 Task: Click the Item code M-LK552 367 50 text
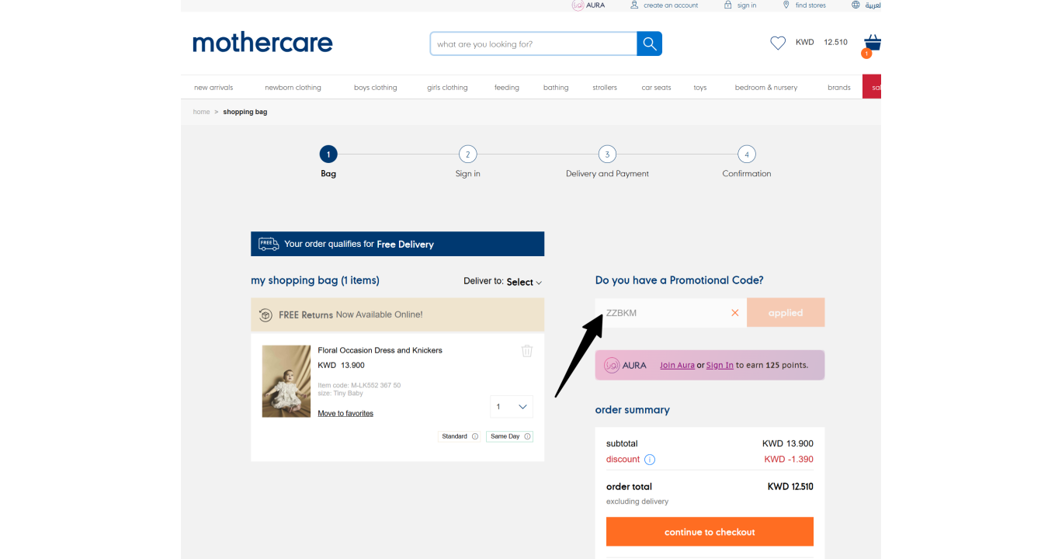click(x=359, y=386)
